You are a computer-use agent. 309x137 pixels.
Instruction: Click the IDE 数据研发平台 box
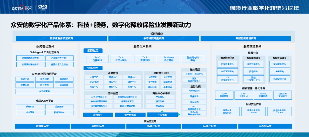[x=227, y=79]
